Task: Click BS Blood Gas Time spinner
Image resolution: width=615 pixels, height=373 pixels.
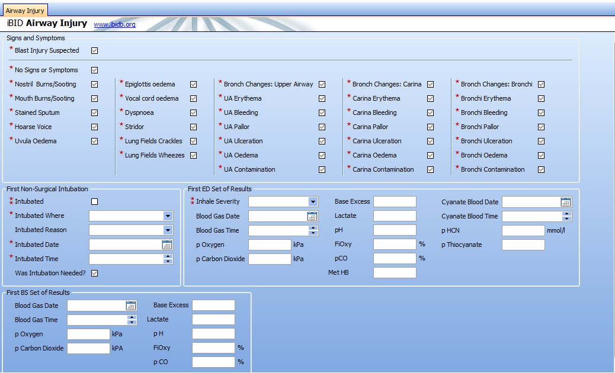Action: click(x=132, y=320)
